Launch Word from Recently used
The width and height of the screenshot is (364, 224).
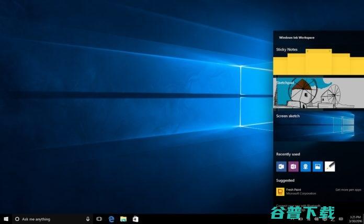[x=281, y=167]
